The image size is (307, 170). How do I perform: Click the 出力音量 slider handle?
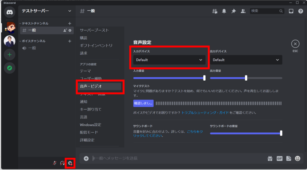[246, 78]
